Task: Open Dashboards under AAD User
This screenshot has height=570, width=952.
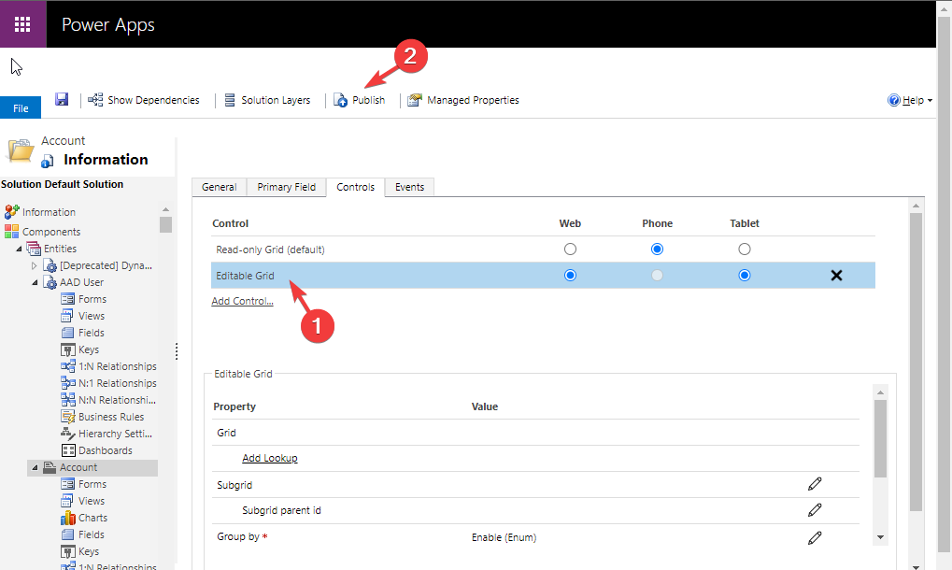Action: (x=105, y=450)
